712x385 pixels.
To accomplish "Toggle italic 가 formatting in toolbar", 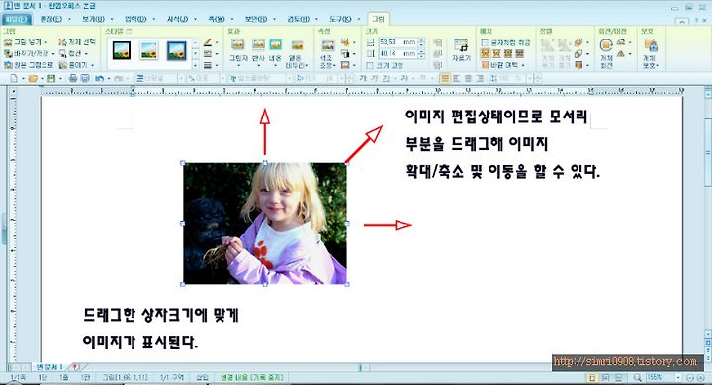I will point(374,78).
